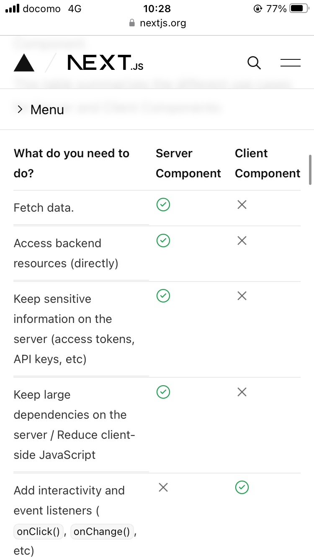Click the page scrollbar thumb
Screen dimensions: 314x558
click(x=310, y=170)
